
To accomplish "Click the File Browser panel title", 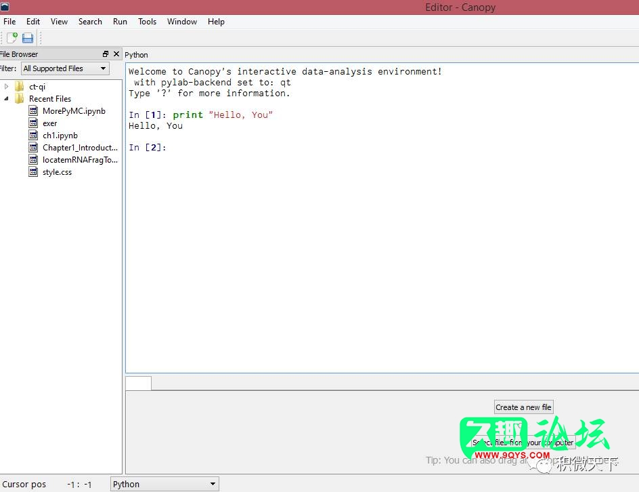I will point(19,54).
